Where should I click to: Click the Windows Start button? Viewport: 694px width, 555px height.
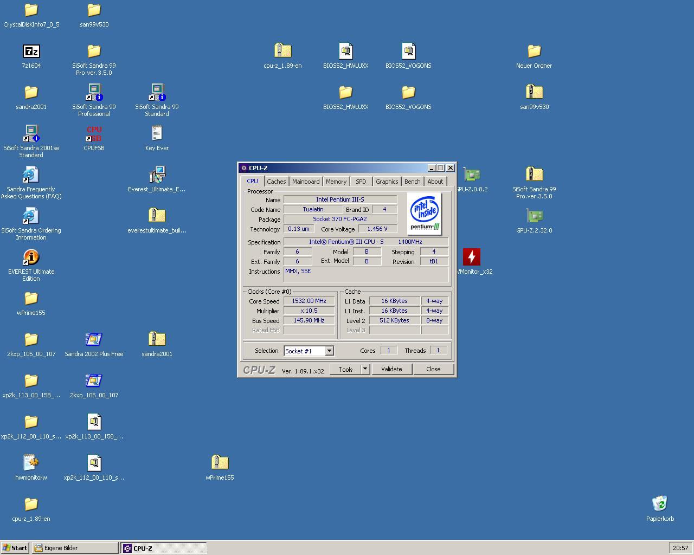pos(15,548)
